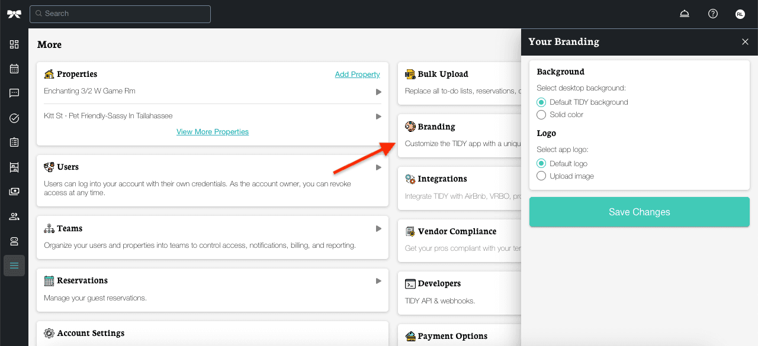Open the dashboard grid icon in sidebar

[x=14, y=44]
